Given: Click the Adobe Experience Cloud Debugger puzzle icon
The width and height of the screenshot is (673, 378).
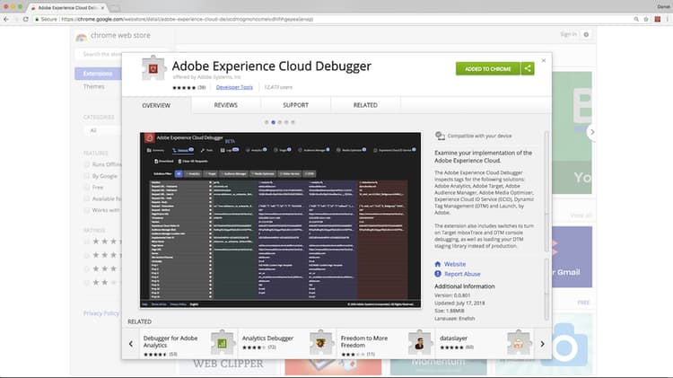Looking at the screenshot, I should coord(153,68).
